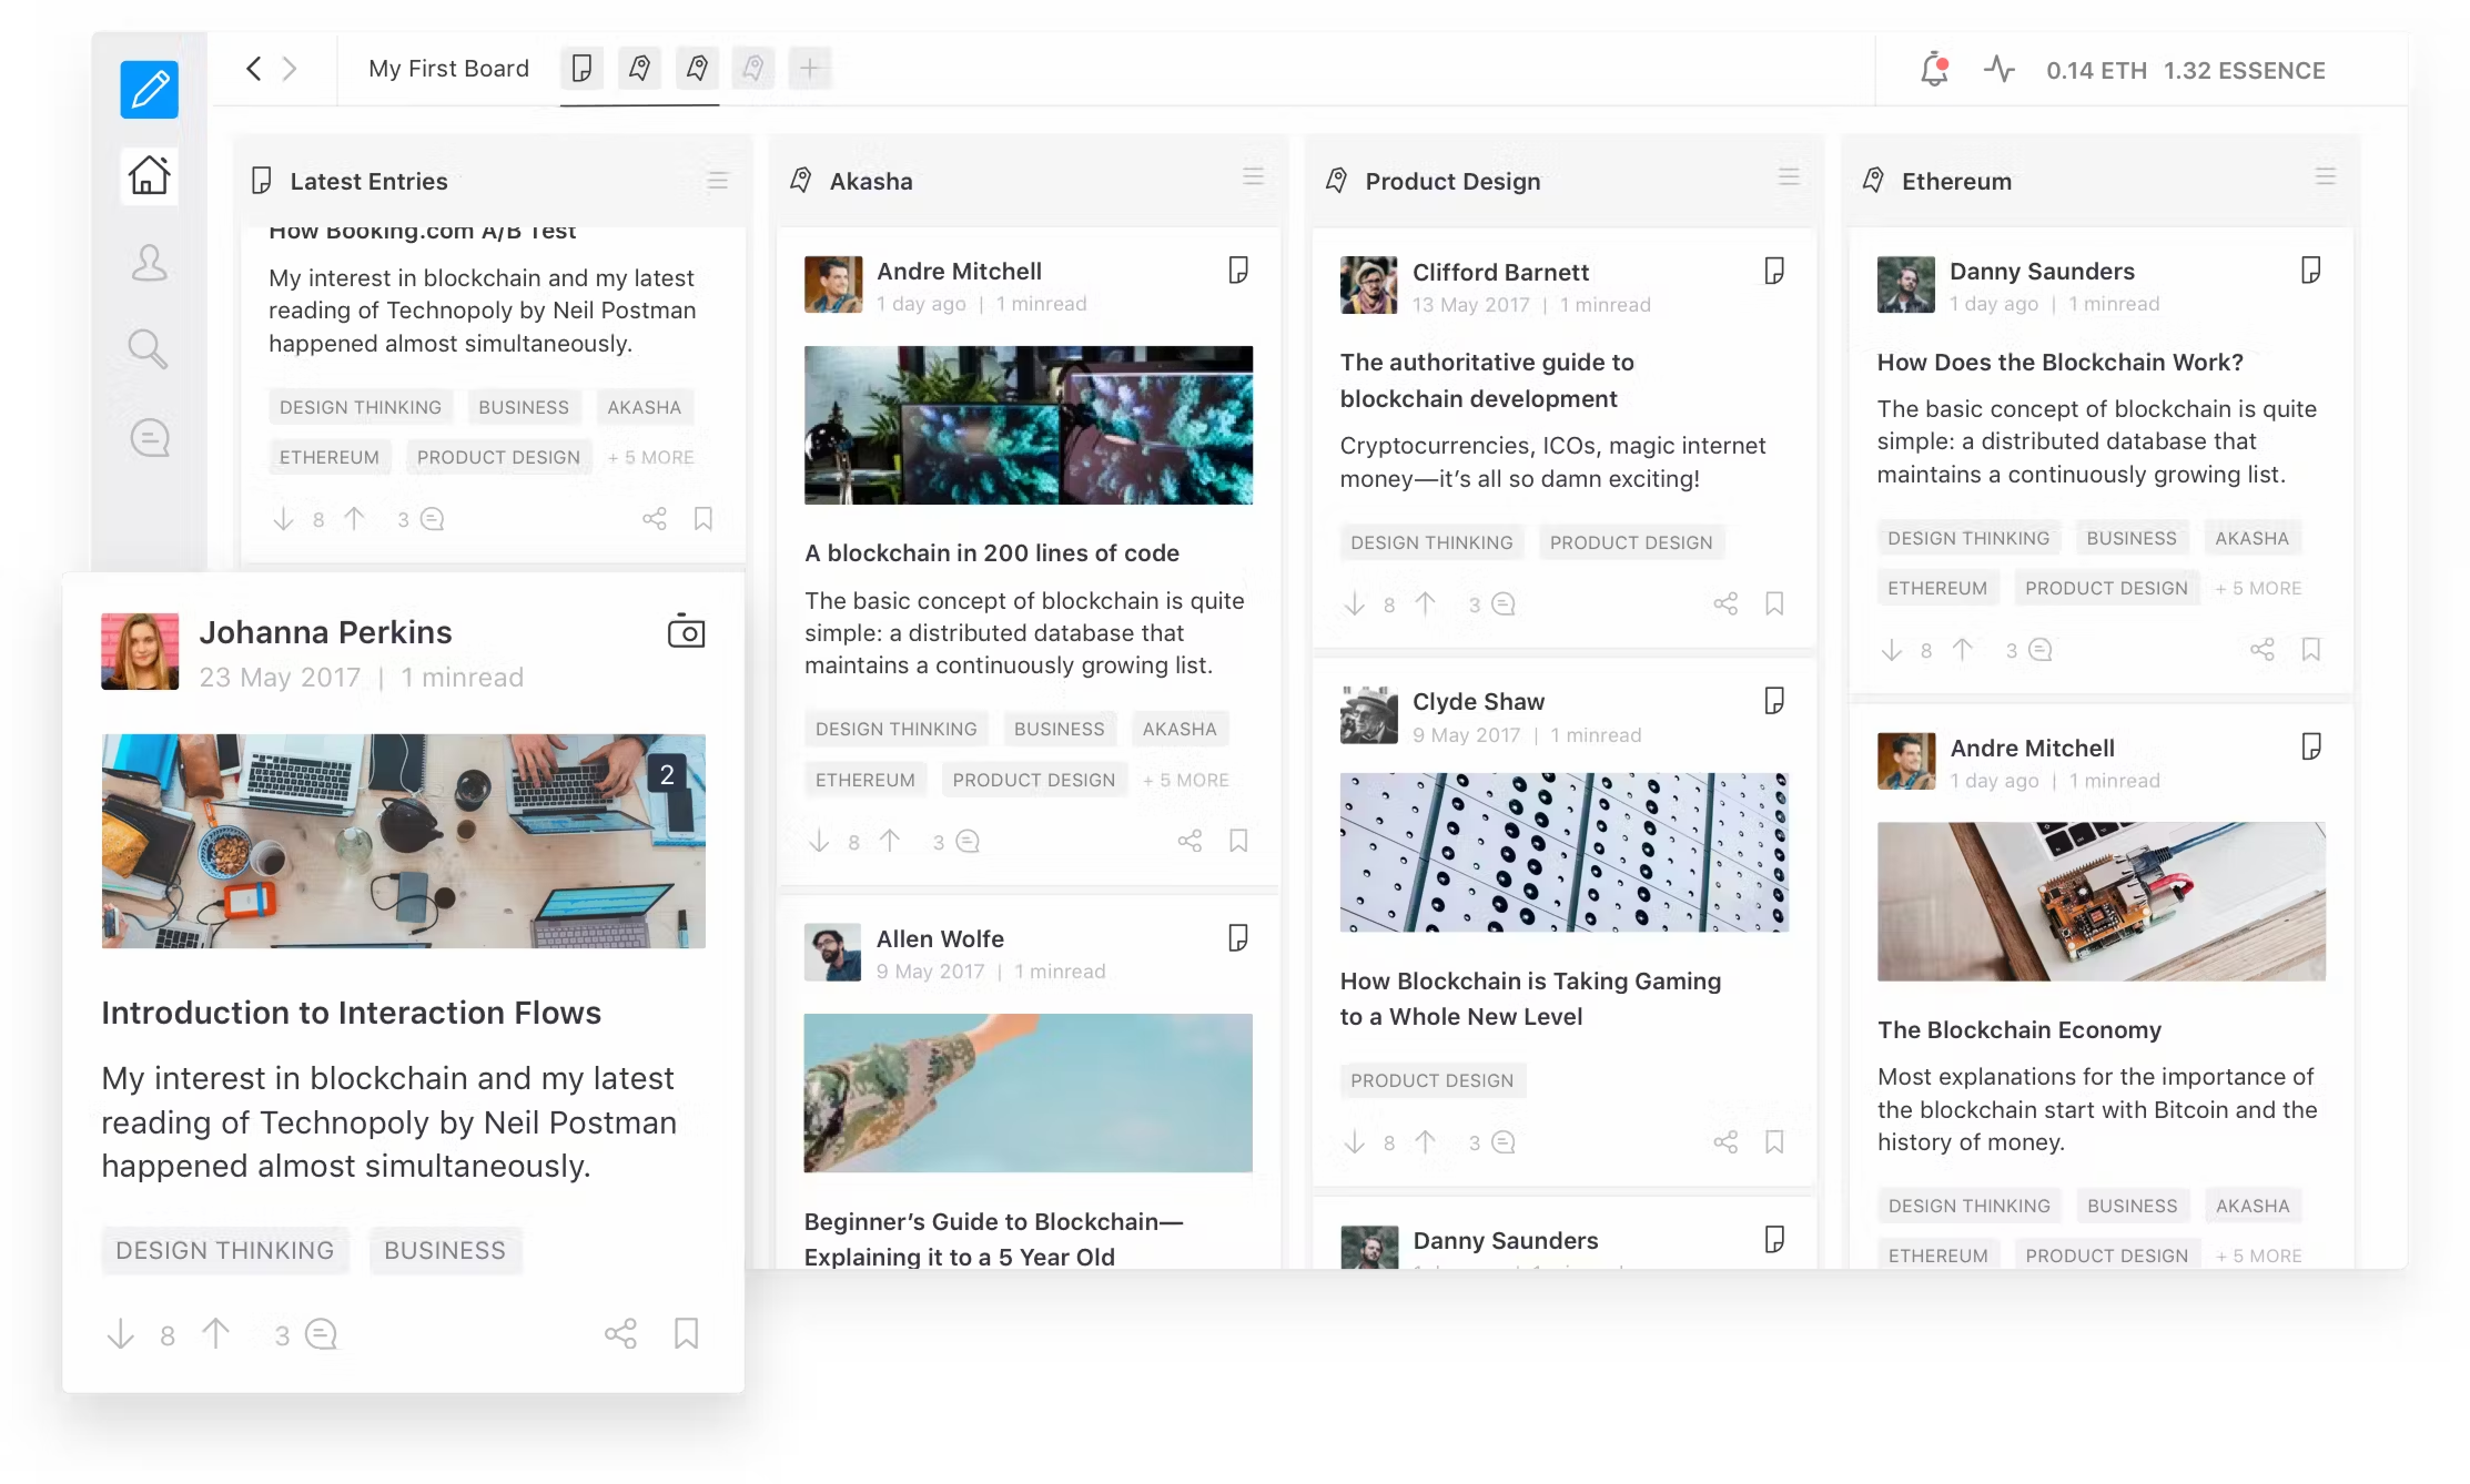Open the Home icon in sidebar
2470x1484 pixels.
tap(149, 175)
